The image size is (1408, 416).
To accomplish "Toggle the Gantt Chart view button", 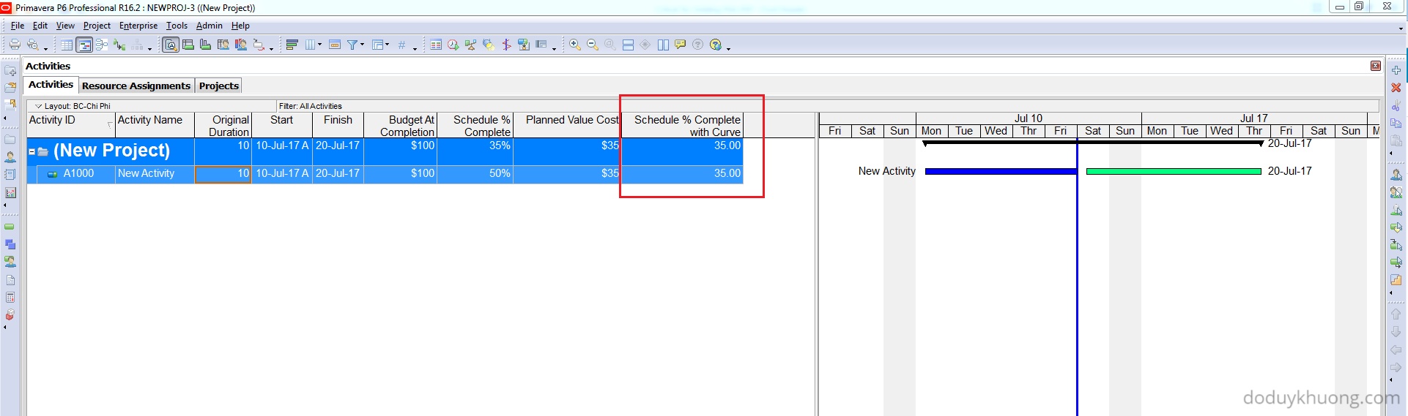I will click(84, 45).
